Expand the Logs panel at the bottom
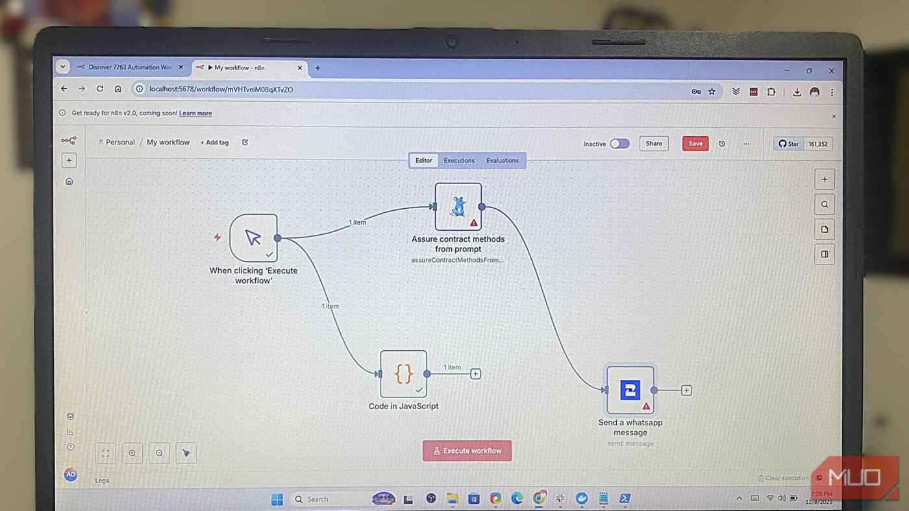The width and height of the screenshot is (909, 511). 101,480
